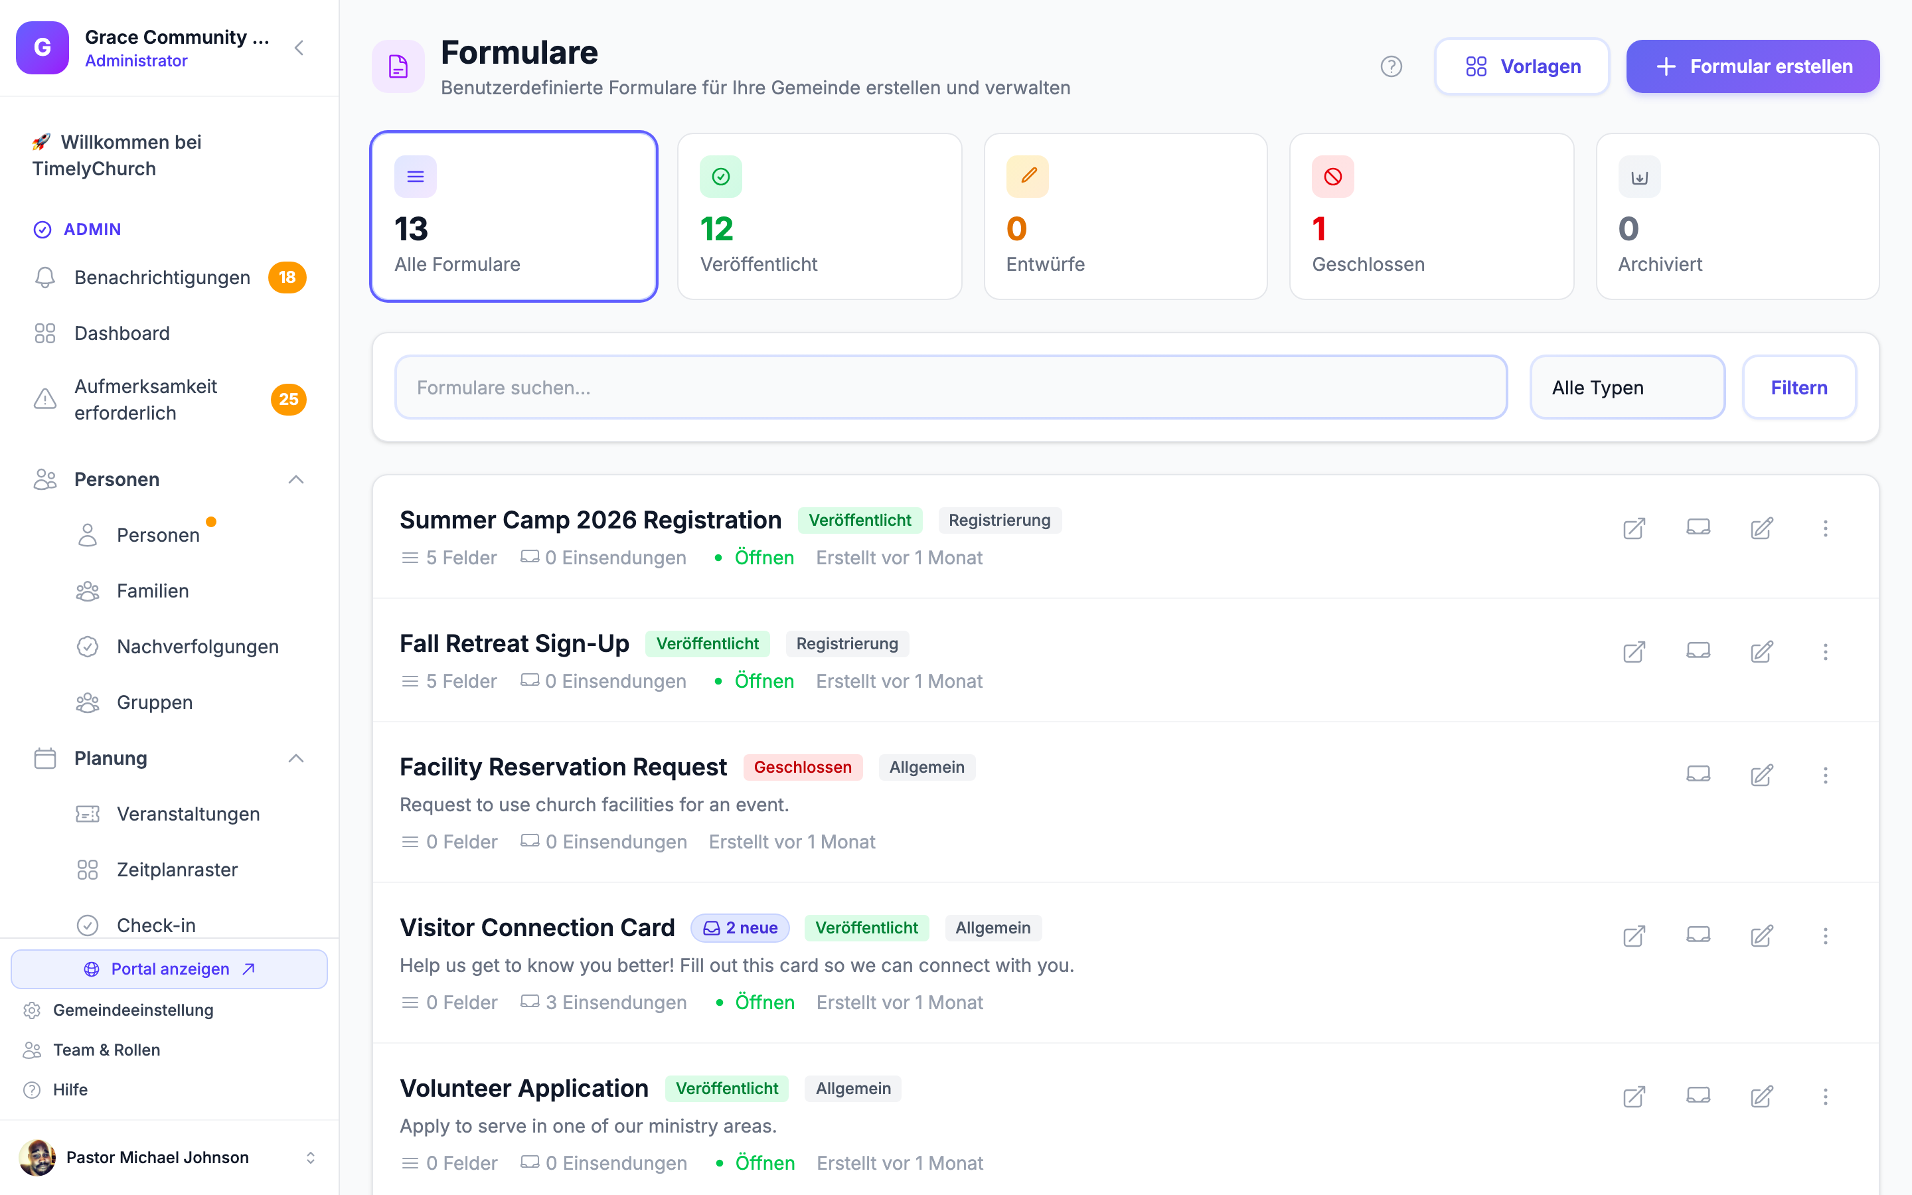Click the notification count badge 18
The height and width of the screenshot is (1195, 1912).
(287, 278)
